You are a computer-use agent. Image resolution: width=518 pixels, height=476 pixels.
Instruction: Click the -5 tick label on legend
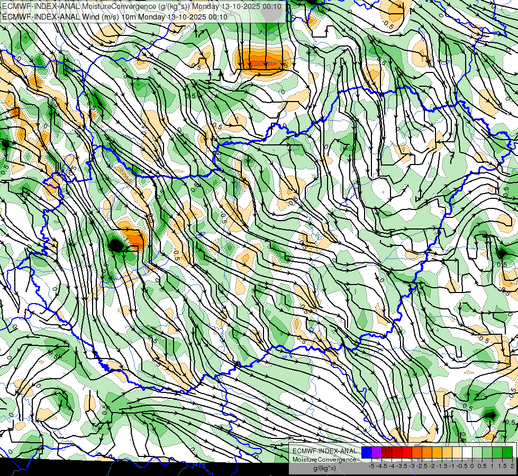click(x=371, y=466)
